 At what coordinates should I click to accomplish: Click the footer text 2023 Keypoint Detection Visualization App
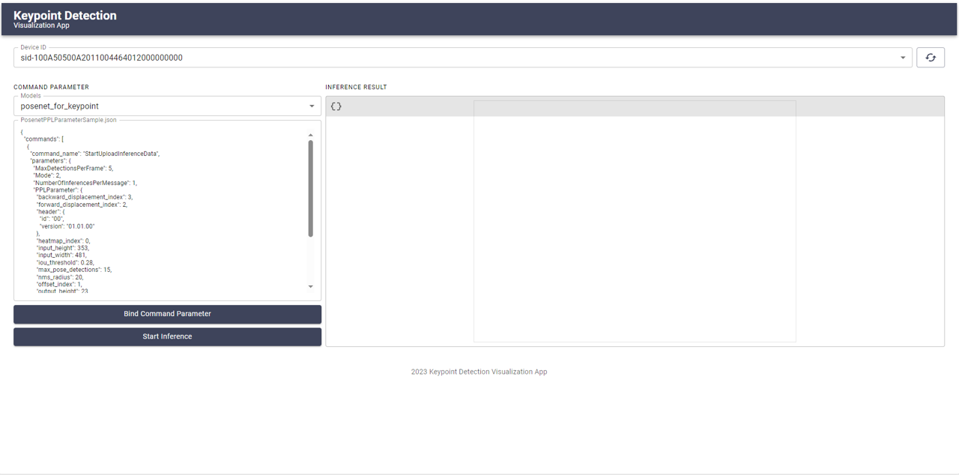(479, 372)
